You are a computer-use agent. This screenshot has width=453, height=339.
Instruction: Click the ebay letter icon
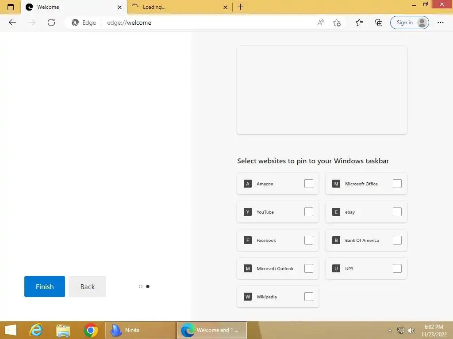tap(336, 212)
